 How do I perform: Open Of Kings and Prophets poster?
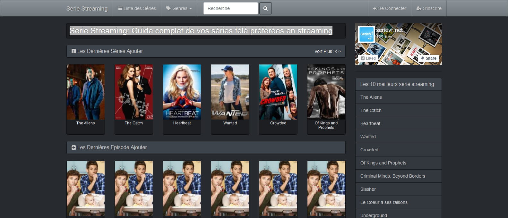click(x=326, y=92)
